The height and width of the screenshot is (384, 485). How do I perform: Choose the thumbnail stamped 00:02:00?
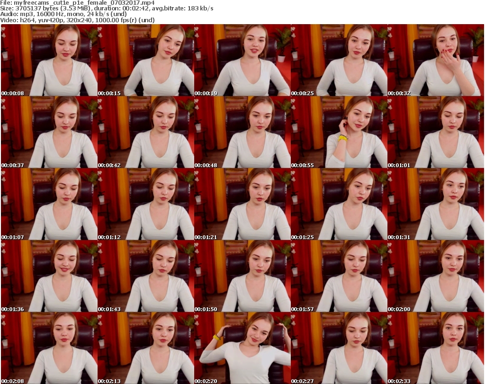coord(436,277)
